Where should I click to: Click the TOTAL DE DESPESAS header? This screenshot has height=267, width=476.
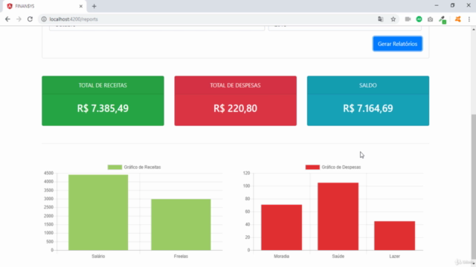[x=235, y=85]
